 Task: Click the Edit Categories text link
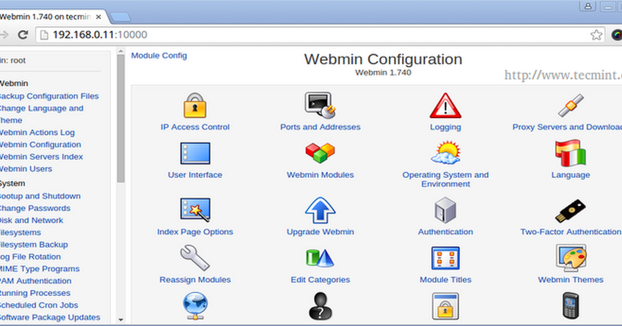320,280
